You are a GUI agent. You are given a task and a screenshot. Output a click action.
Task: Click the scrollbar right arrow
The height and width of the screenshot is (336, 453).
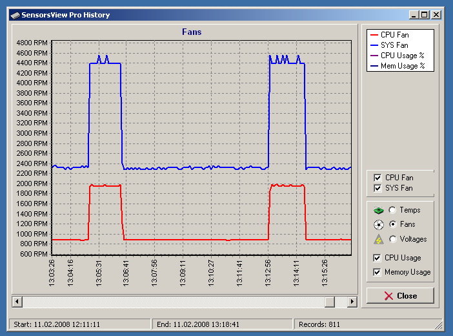[x=352, y=302]
